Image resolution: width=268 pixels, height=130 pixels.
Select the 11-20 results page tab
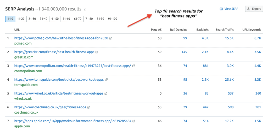[x=21, y=19]
